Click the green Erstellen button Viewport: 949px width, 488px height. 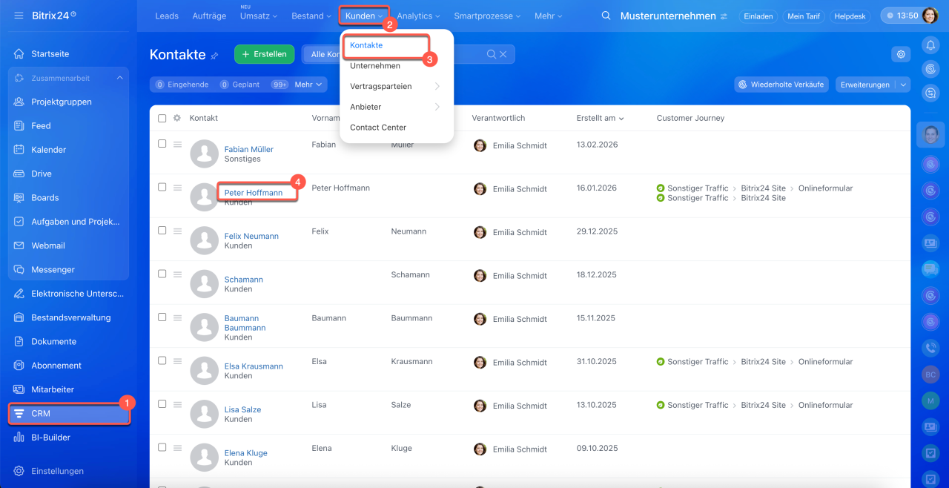[264, 54]
